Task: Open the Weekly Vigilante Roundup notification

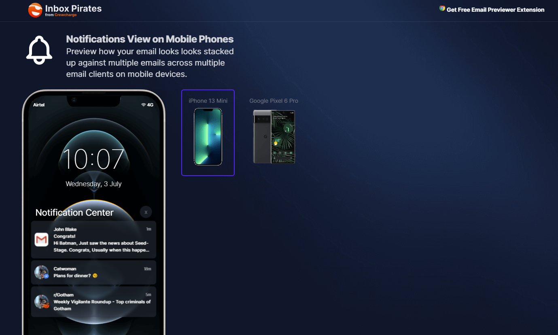Action: [93, 302]
